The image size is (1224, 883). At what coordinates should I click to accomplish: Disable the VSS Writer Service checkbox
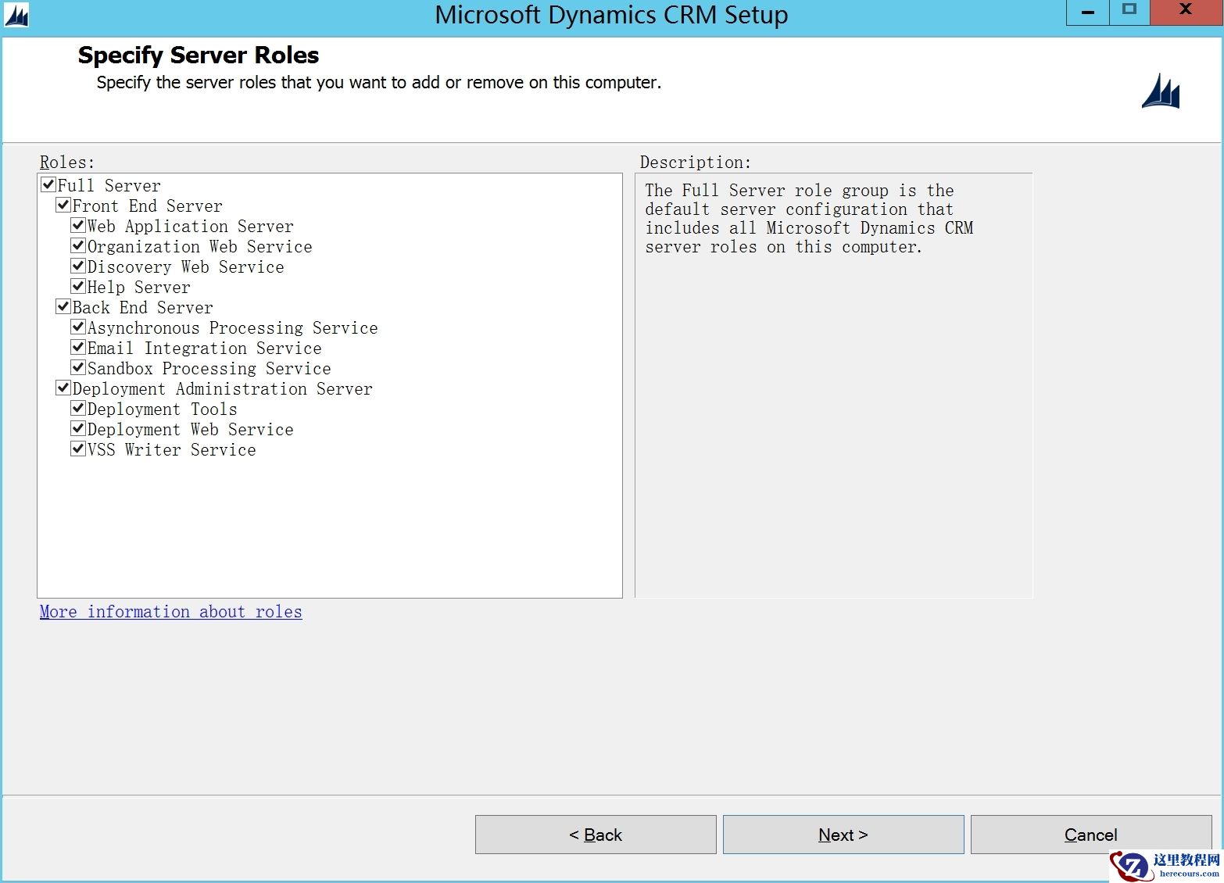coord(78,449)
